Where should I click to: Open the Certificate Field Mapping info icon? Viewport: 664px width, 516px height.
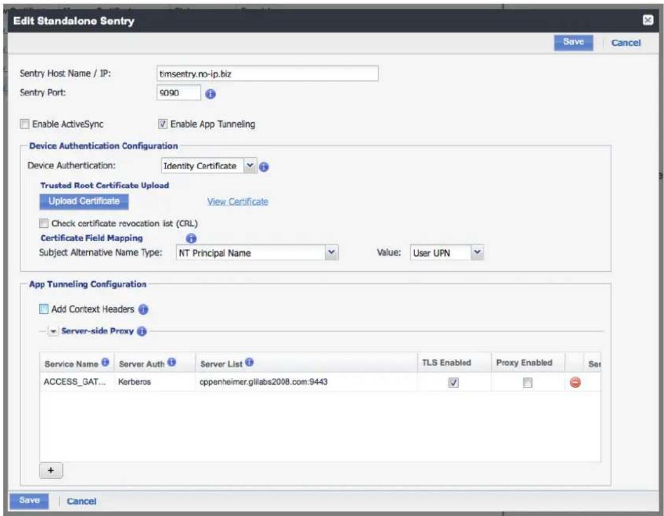(191, 238)
